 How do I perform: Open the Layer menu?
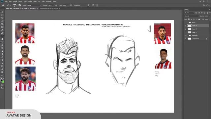click(x=20, y=1)
